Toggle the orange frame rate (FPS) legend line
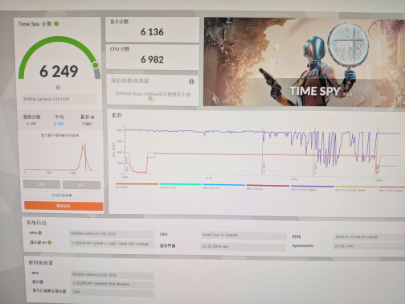This screenshot has width=405, height=304. pos(137,184)
